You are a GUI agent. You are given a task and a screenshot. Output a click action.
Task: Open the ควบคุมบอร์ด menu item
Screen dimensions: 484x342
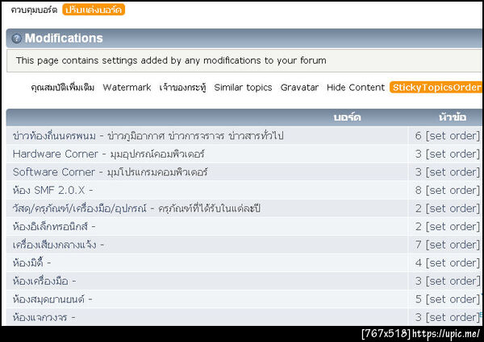click(34, 10)
